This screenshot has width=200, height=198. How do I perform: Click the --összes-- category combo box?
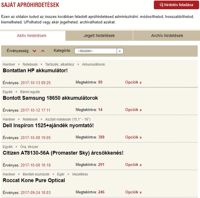[x=99, y=51]
